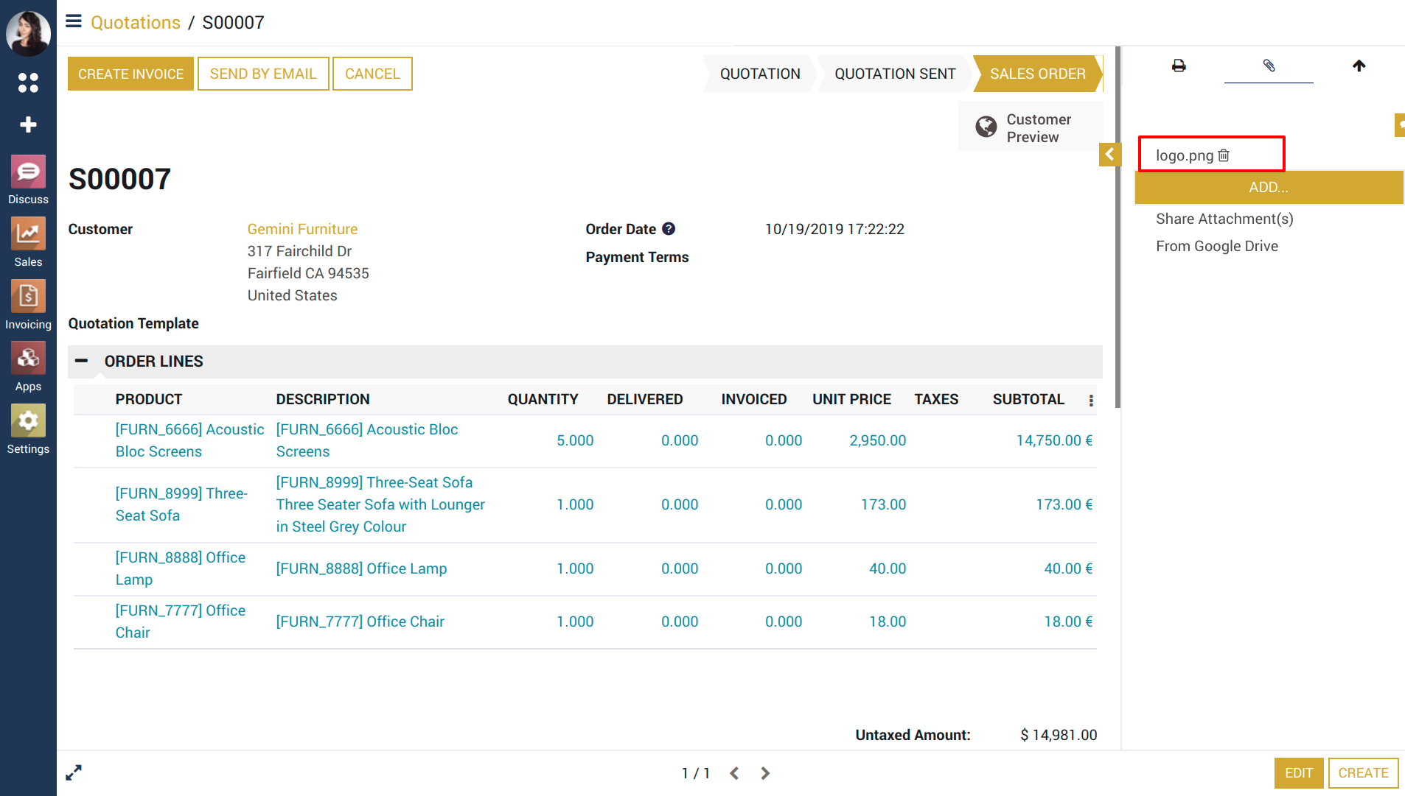Image resolution: width=1405 pixels, height=796 pixels.
Task: Select the Quotation status stage
Action: [759, 74]
